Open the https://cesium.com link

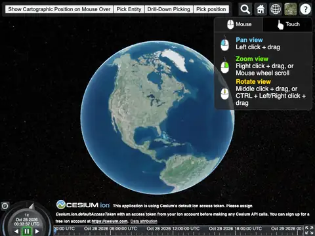(110, 222)
